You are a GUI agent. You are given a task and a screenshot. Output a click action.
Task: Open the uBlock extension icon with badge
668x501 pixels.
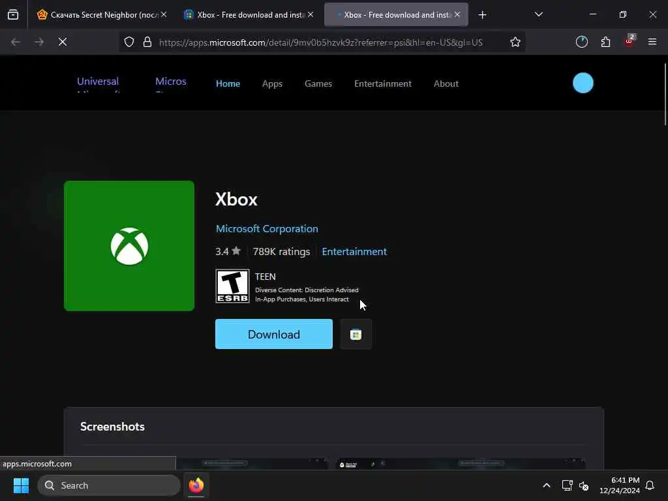(630, 41)
